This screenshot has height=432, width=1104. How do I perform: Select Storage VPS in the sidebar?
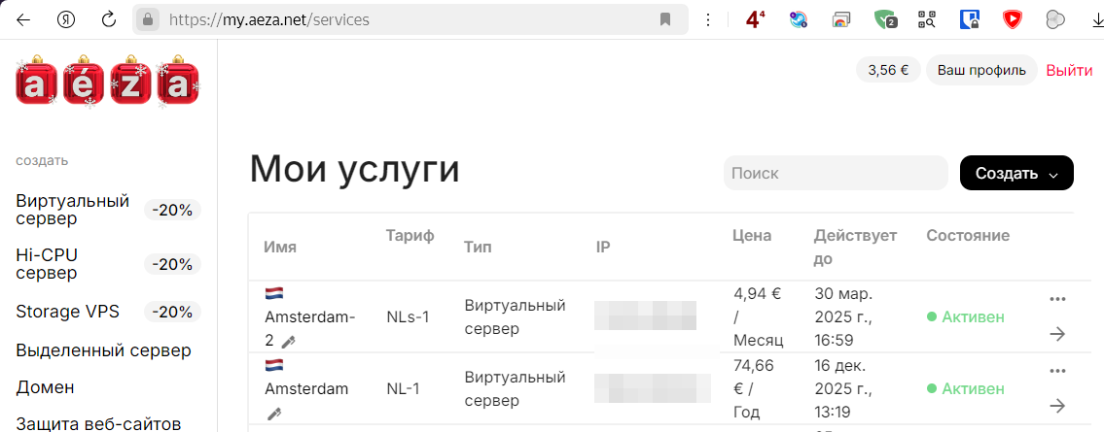67,312
